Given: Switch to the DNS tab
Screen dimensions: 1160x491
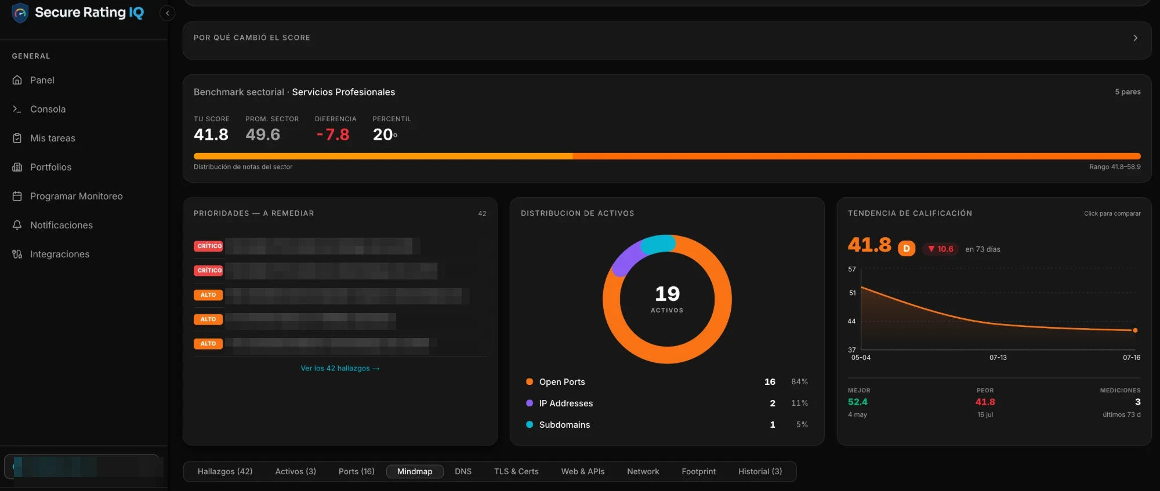Looking at the screenshot, I should point(463,471).
